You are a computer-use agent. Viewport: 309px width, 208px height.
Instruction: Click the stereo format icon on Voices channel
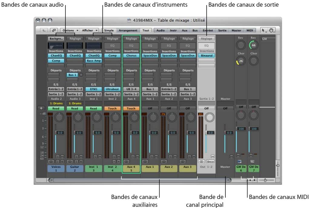tap(51, 162)
